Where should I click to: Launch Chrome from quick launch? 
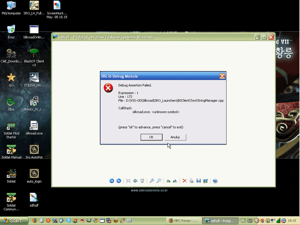pos(95,220)
